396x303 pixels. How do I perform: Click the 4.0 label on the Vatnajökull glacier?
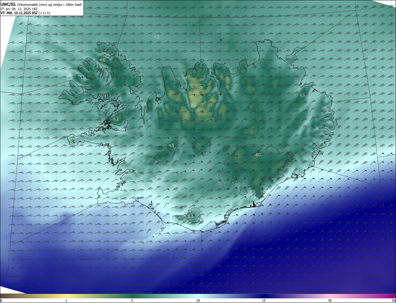pyautogui.click(x=258, y=155)
